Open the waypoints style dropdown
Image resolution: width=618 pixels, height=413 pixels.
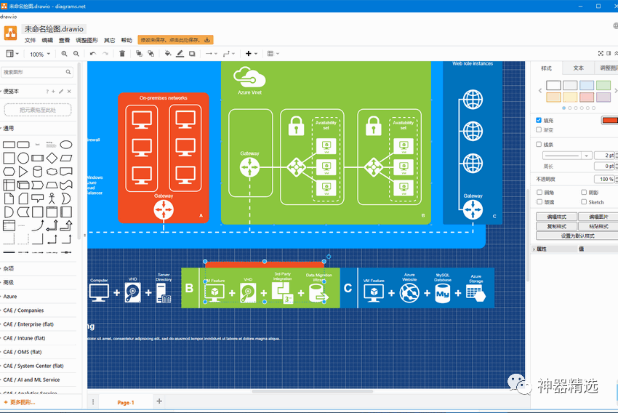(x=229, y=54)
